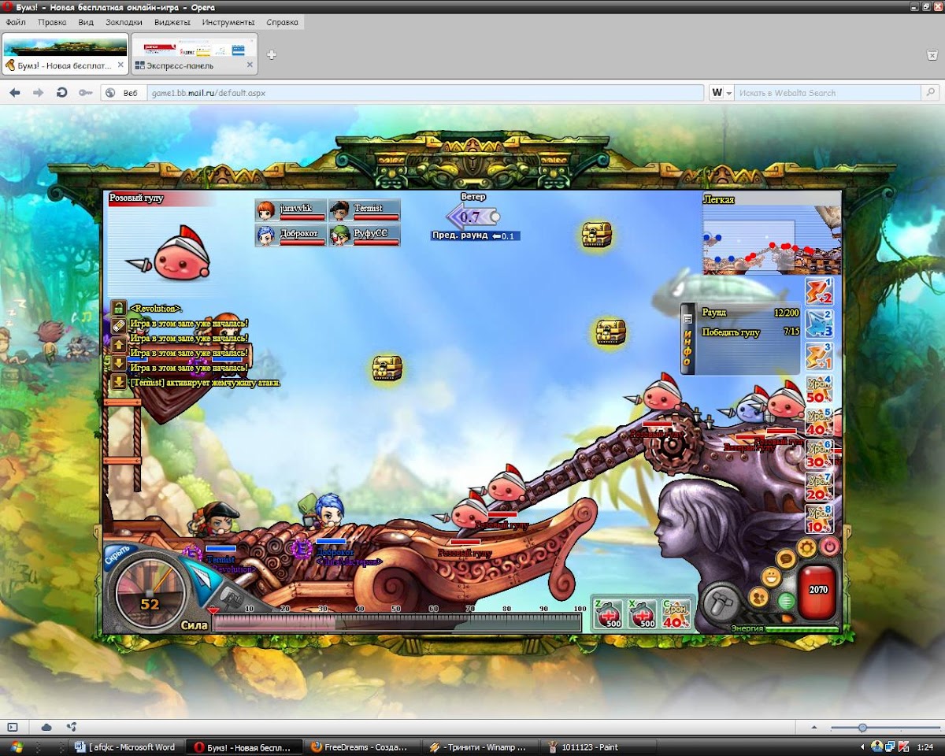Click the chat lock icon

click(x=118, y=308)
